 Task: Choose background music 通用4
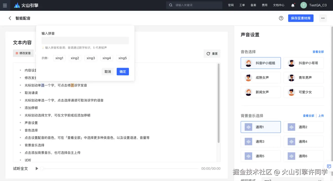(x=304, y=141)
